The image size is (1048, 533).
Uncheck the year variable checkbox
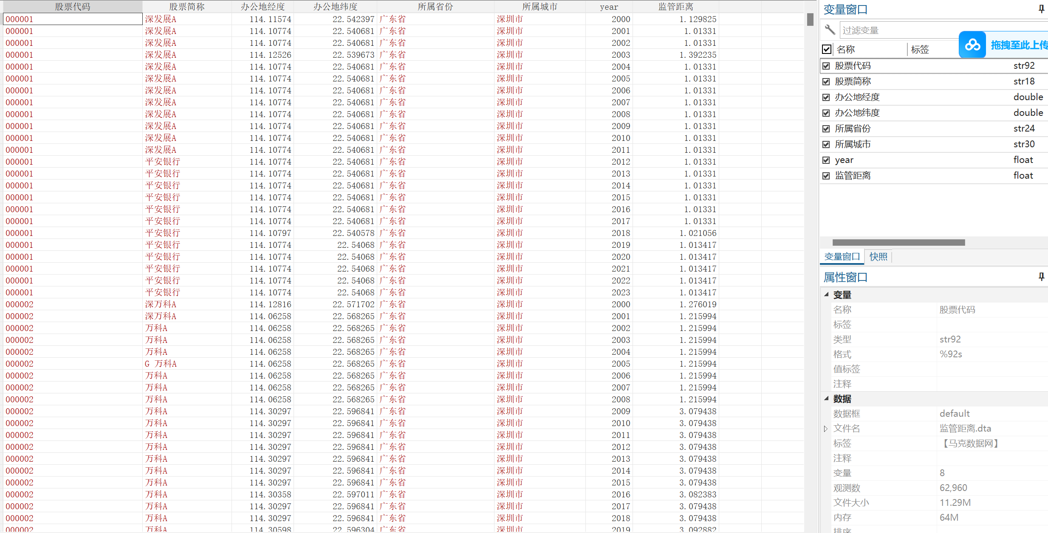[x=826, y=160]
